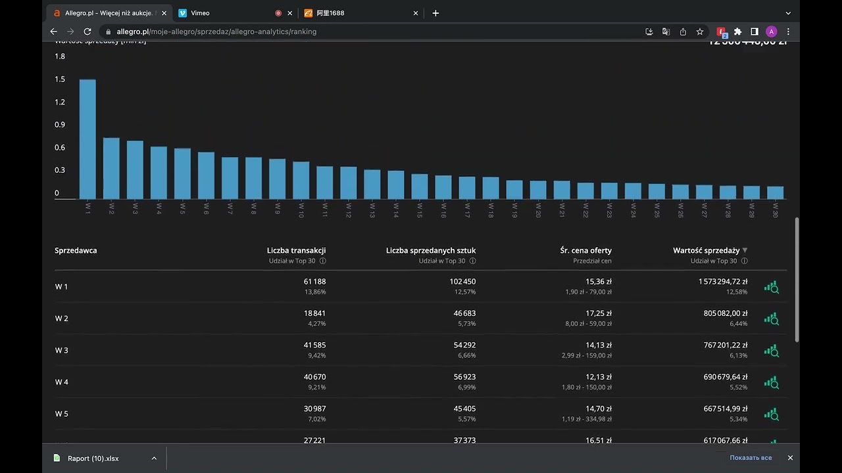Click the W30 bar in the chart
This screenshot has width=842, height=473.
click(x=775, y=192)
